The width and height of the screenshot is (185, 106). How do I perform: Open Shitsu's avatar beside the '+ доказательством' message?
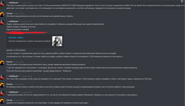[2, 93]
